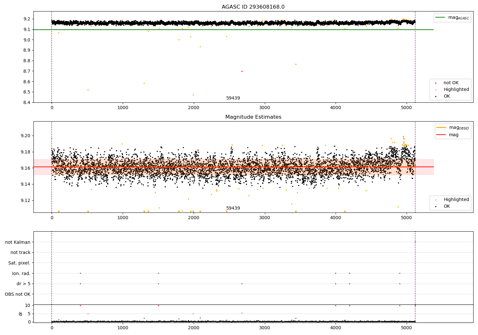This screenshot has width=478, height=335.
Task: Click the "dr > 5" row label
Action: (x=24, y=284)
